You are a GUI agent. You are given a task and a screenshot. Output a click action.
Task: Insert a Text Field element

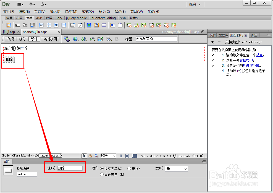pyautogui.click(x=18, y=25)
